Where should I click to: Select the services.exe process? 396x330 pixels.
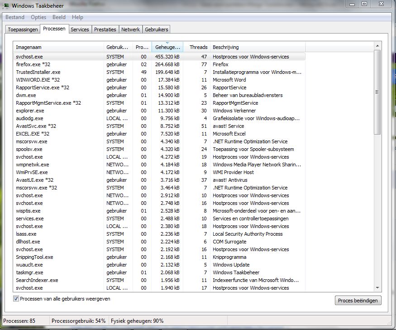(159, 218)
